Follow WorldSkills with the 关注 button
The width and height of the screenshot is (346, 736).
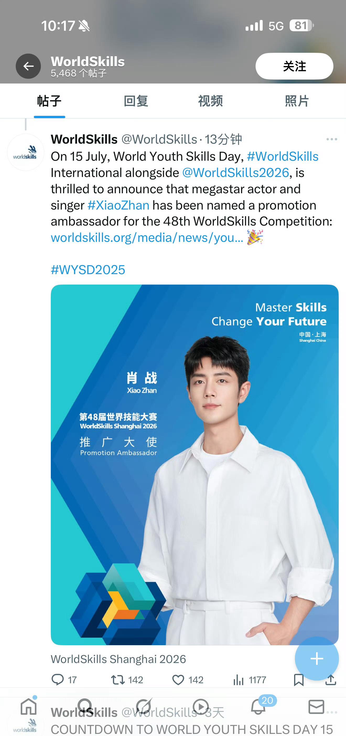294,66
